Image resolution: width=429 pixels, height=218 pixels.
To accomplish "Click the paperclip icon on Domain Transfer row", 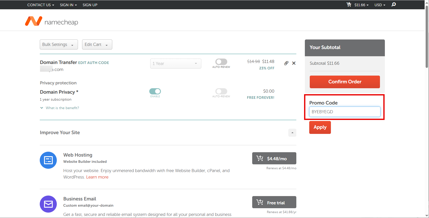I will pos(286,63).
